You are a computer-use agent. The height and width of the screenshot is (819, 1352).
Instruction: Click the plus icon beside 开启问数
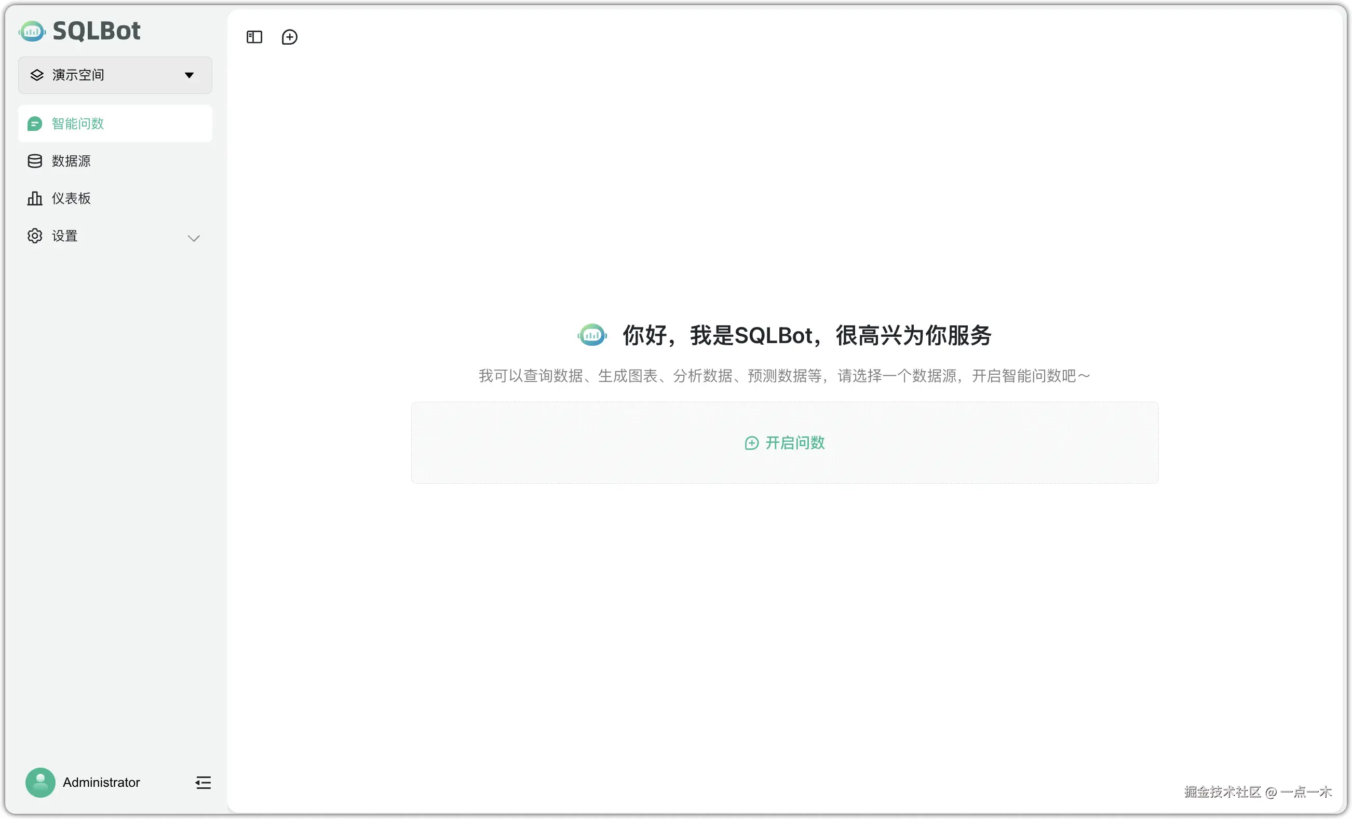point(751,443)
